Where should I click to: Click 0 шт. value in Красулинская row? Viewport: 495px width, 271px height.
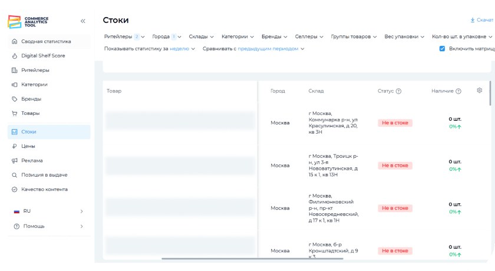[x=455, y=119]
